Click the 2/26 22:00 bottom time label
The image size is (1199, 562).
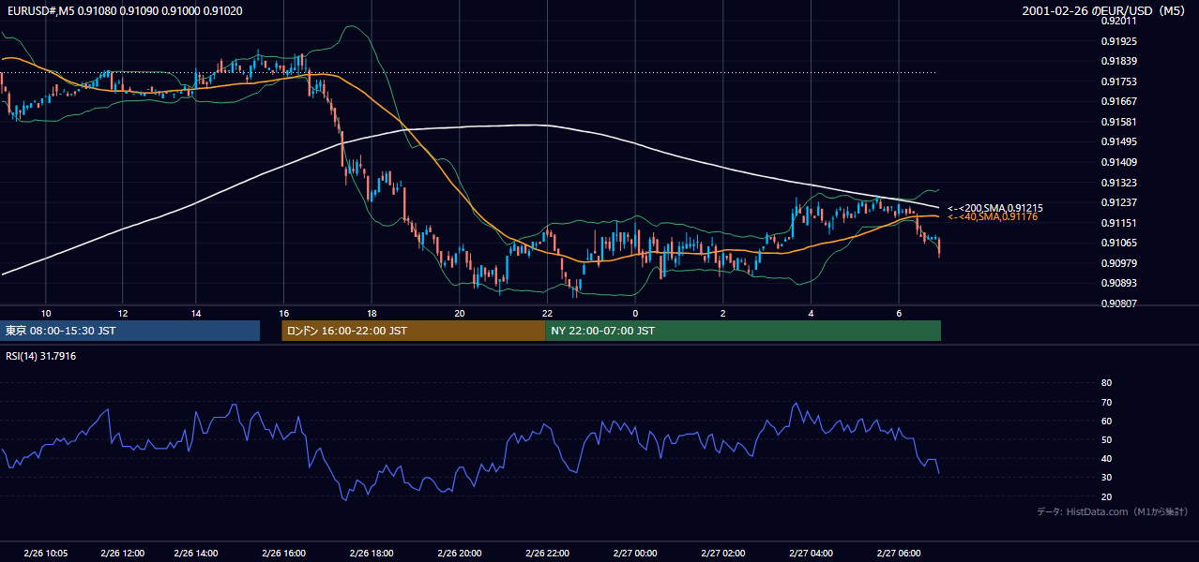click(x=547, y=554)
